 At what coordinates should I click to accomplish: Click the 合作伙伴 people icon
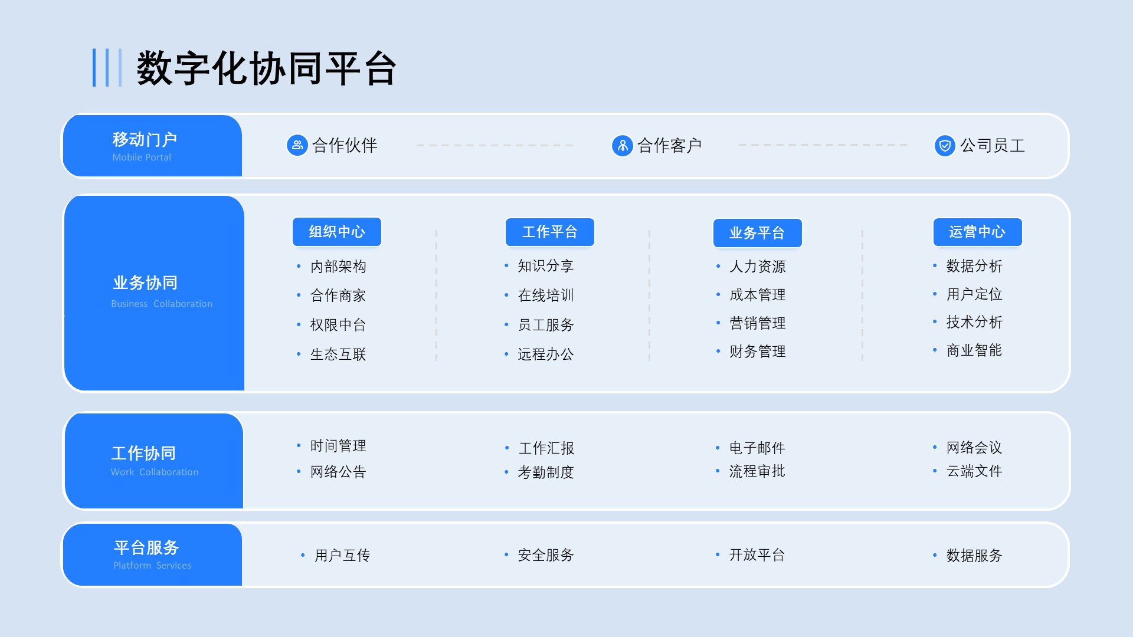click(297, 145)
